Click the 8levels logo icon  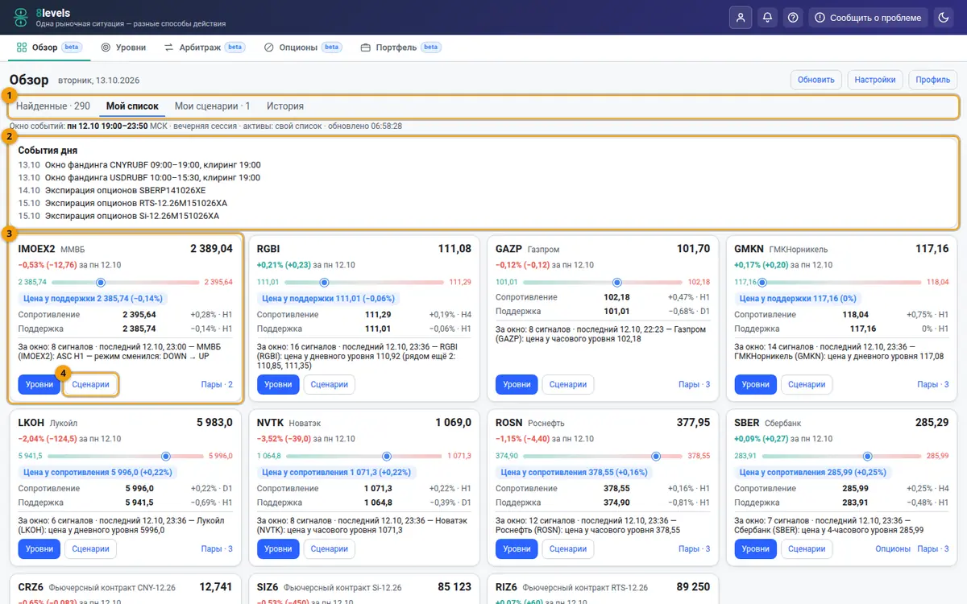pos(21,18)
